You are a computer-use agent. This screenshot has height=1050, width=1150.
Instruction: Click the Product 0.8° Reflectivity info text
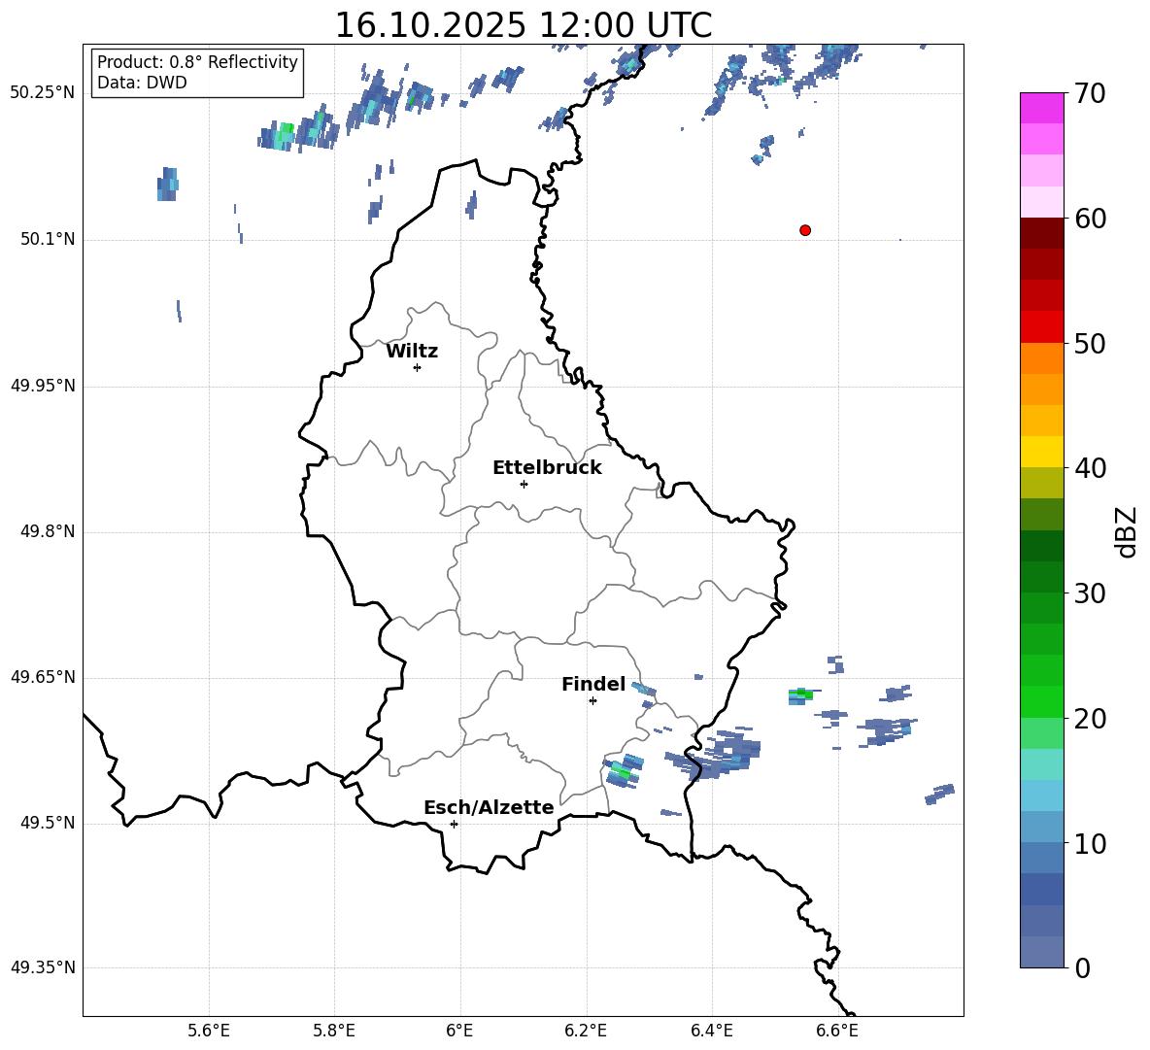point(197,62)
